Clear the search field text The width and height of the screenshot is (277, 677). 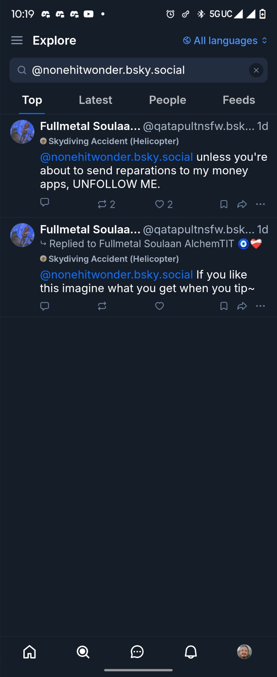[x=256, y=70]
